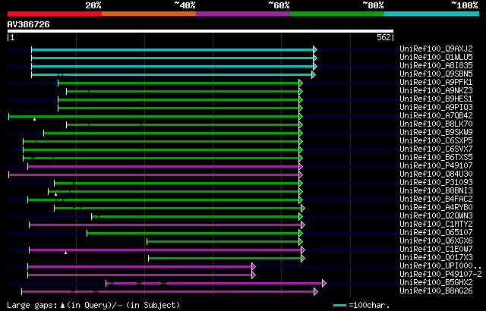The image size is (486, 311).
Task: Select the green ~80% identity legend segment
Action: coord(337,14)
